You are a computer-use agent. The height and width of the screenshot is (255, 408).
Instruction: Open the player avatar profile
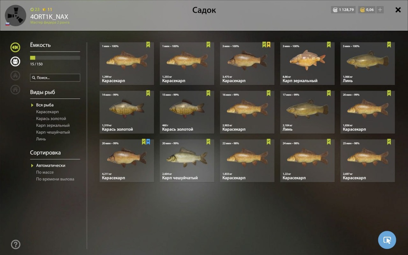coord(15,16)
